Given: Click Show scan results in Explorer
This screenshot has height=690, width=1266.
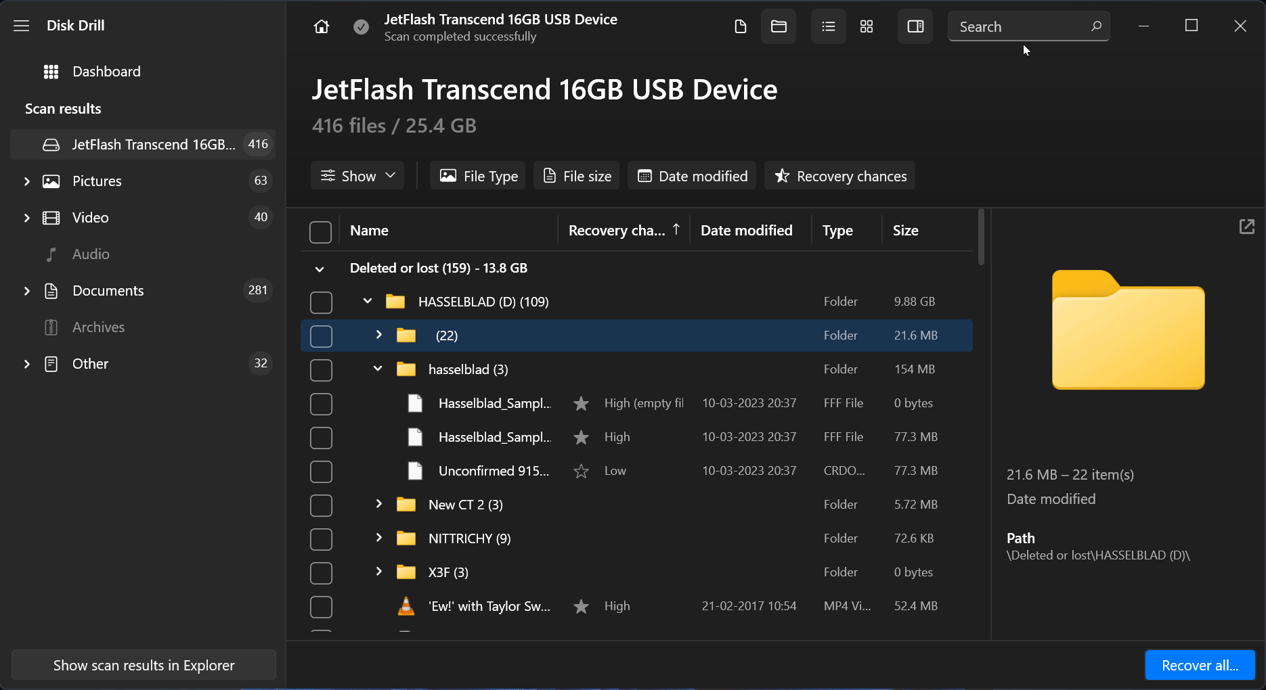Looking at the screenshot, I should [x=144, y=666].
